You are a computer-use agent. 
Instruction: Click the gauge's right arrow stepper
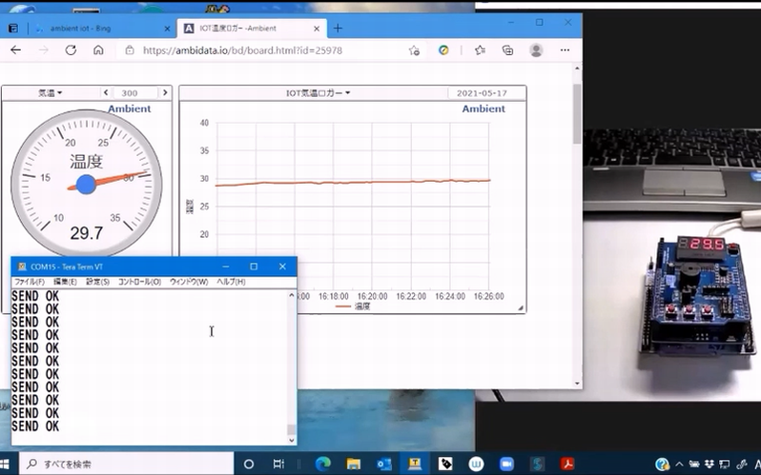165,93
